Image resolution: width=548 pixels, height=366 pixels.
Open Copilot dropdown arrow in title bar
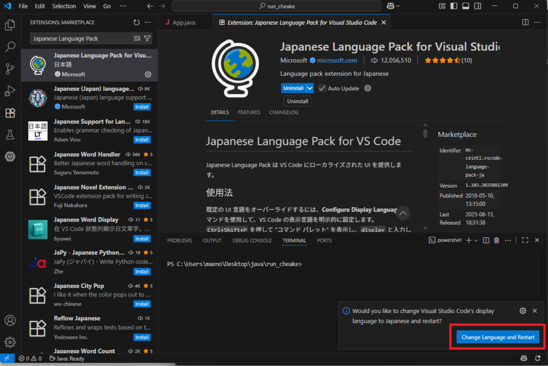398,6
